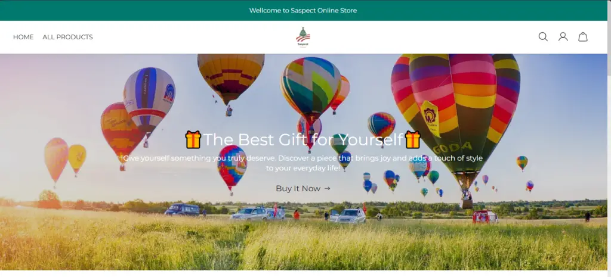
Task: Click the white SUV in the field
Action: pos(348,216)
